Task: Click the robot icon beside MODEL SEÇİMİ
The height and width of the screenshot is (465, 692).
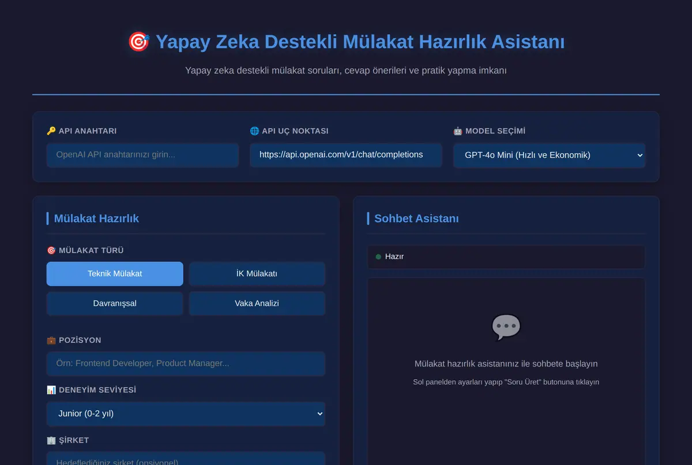Action: [458, 131]
